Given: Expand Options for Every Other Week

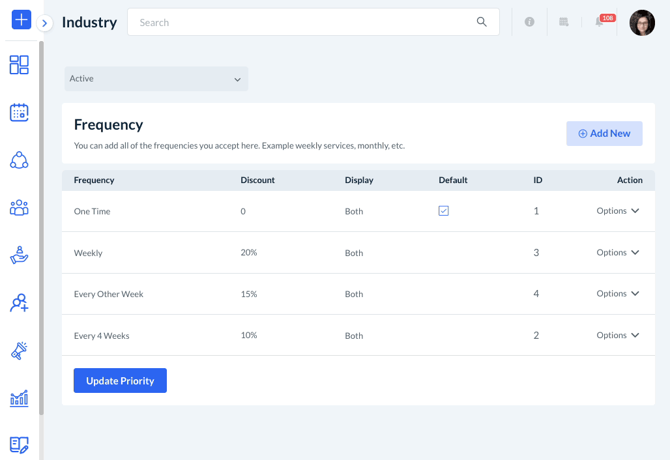Looking at the screenshot, I should tap(617, 294).
